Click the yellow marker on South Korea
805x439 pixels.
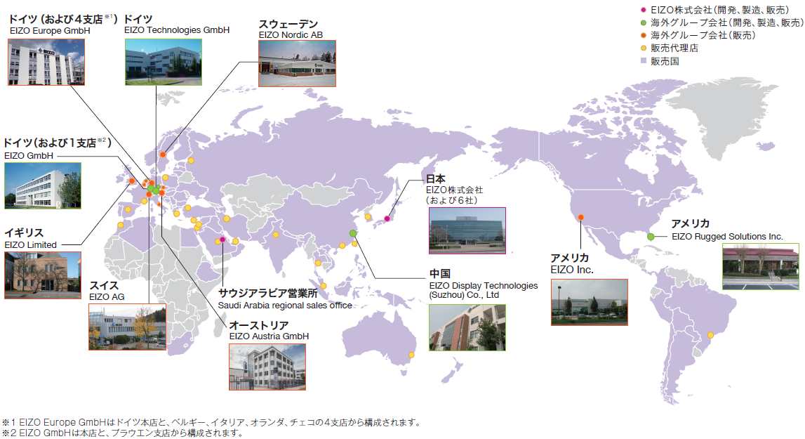(x=368, y=217)
